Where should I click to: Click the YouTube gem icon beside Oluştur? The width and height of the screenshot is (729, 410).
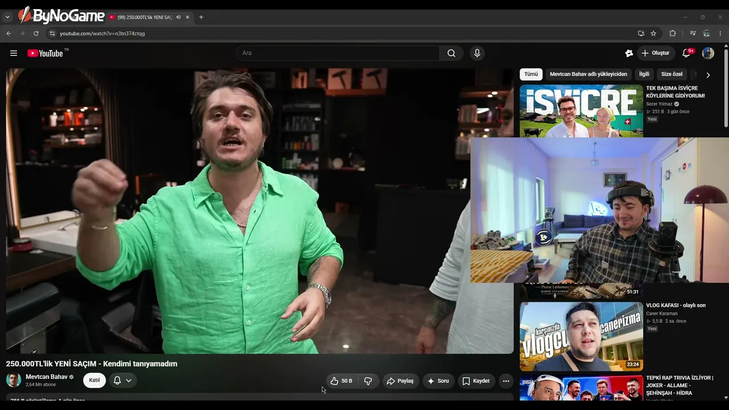click(629, 53)
